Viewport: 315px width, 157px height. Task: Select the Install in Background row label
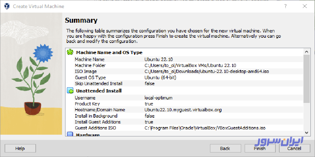[96, 116]
